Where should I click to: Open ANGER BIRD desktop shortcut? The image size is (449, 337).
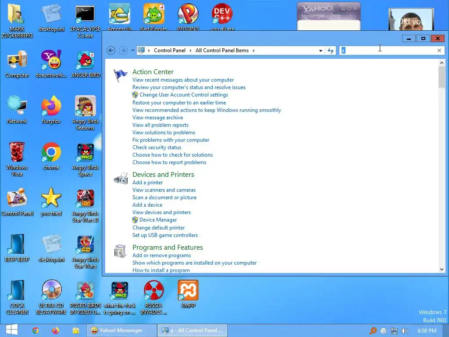pyautogui.click(x=86, y=64)
